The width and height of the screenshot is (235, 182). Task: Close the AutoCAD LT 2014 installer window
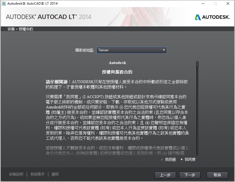[x=228, y=4]
